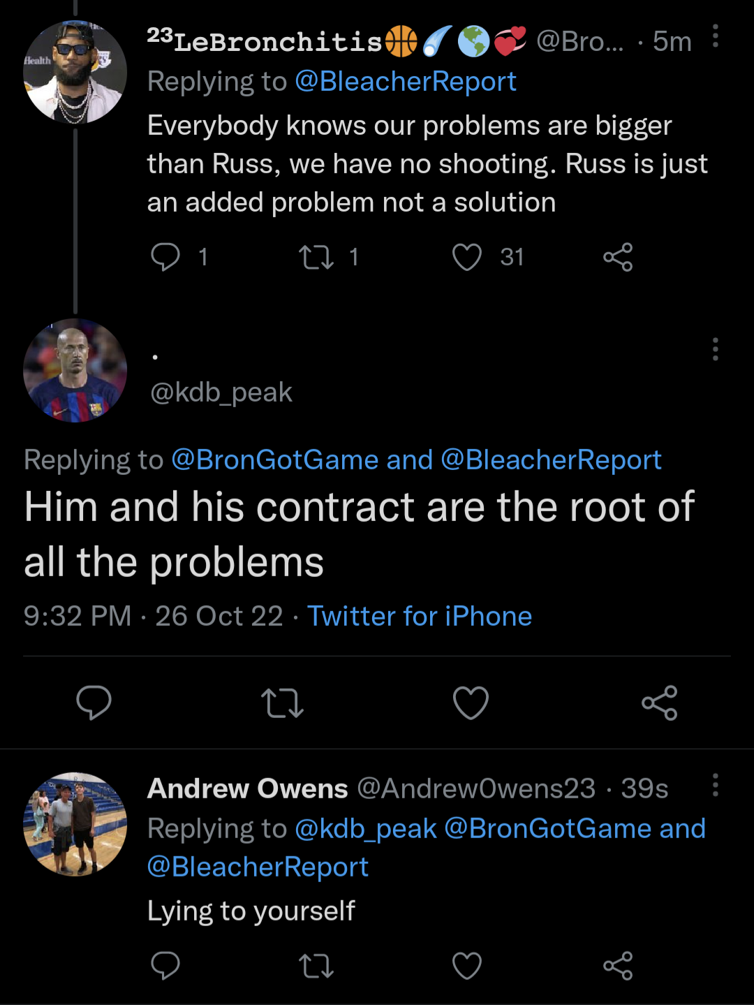The width and height of the screenshot is (754, 1005).
Task: Share Andrew Owens' reply
Action: [618, 966]
